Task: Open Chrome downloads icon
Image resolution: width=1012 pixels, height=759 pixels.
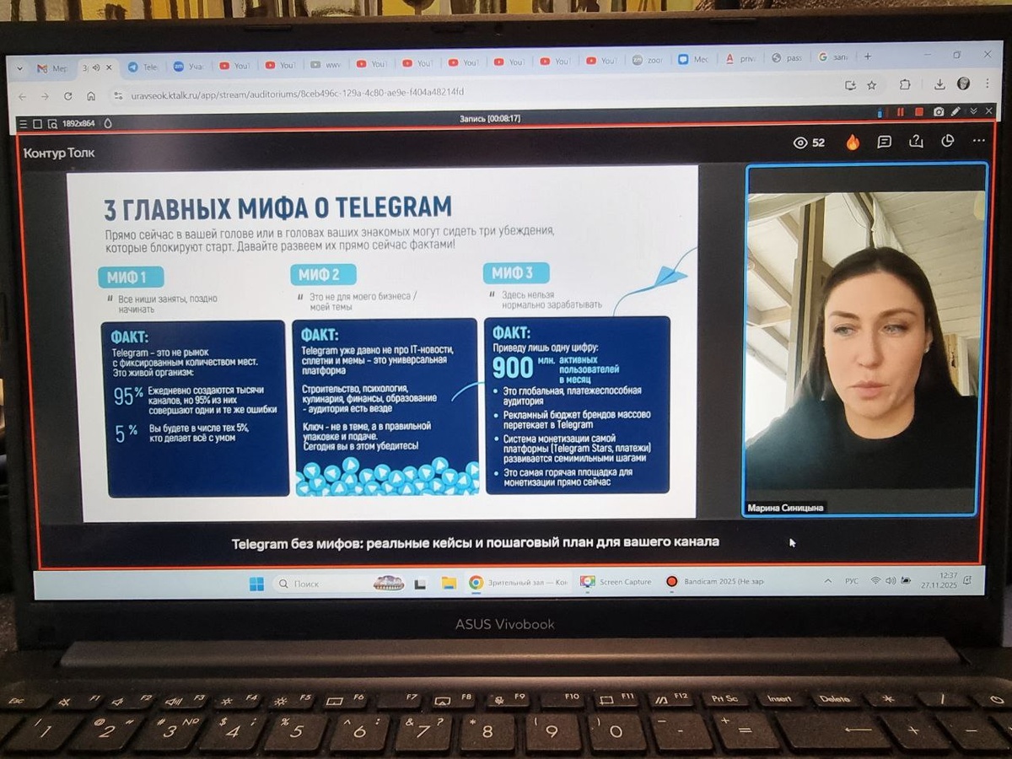Action: (x=939, y=84)
